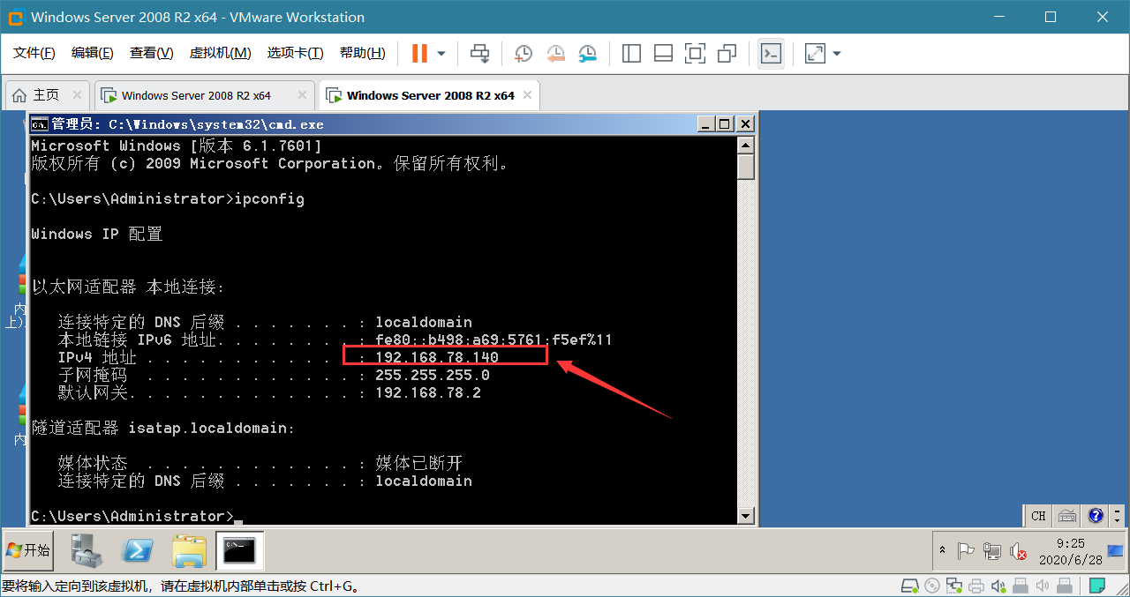Open the power options dropdown arrow
The image size is (1130, 597).
pos(441,54)
